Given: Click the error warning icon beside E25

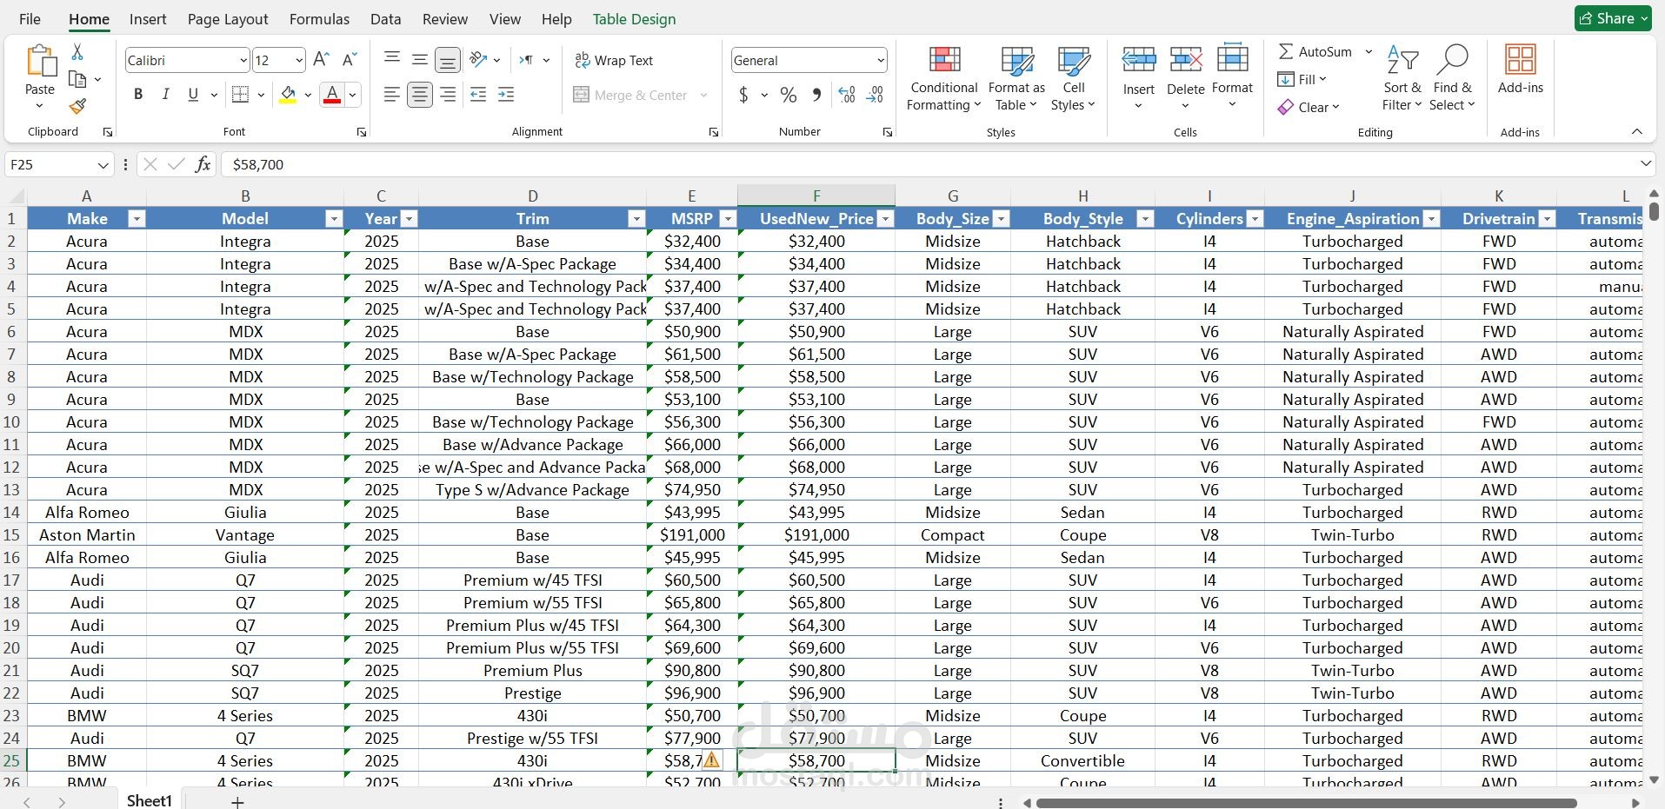Looking at the screenshot, I should pyautogui.click(x=711, y=760).
